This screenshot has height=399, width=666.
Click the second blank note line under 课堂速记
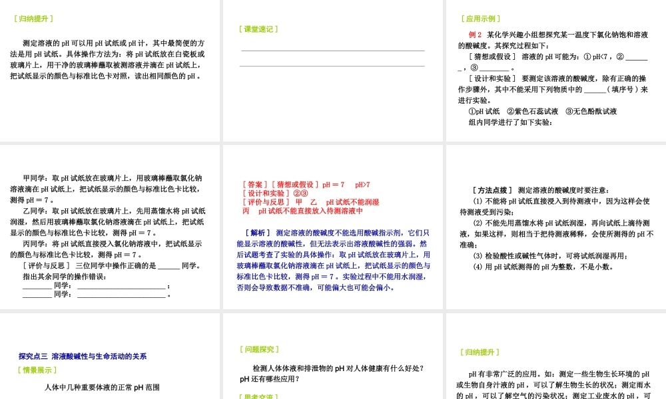point(332,66)
